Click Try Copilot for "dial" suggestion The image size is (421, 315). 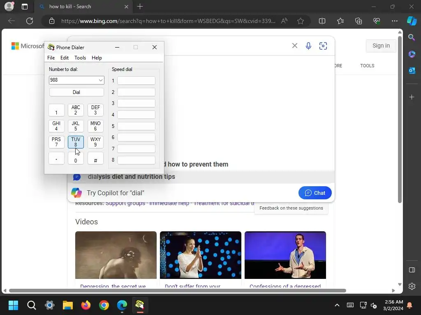click(116, 193)
